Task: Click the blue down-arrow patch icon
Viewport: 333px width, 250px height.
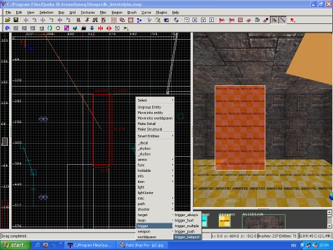Action: coord(92,28)
